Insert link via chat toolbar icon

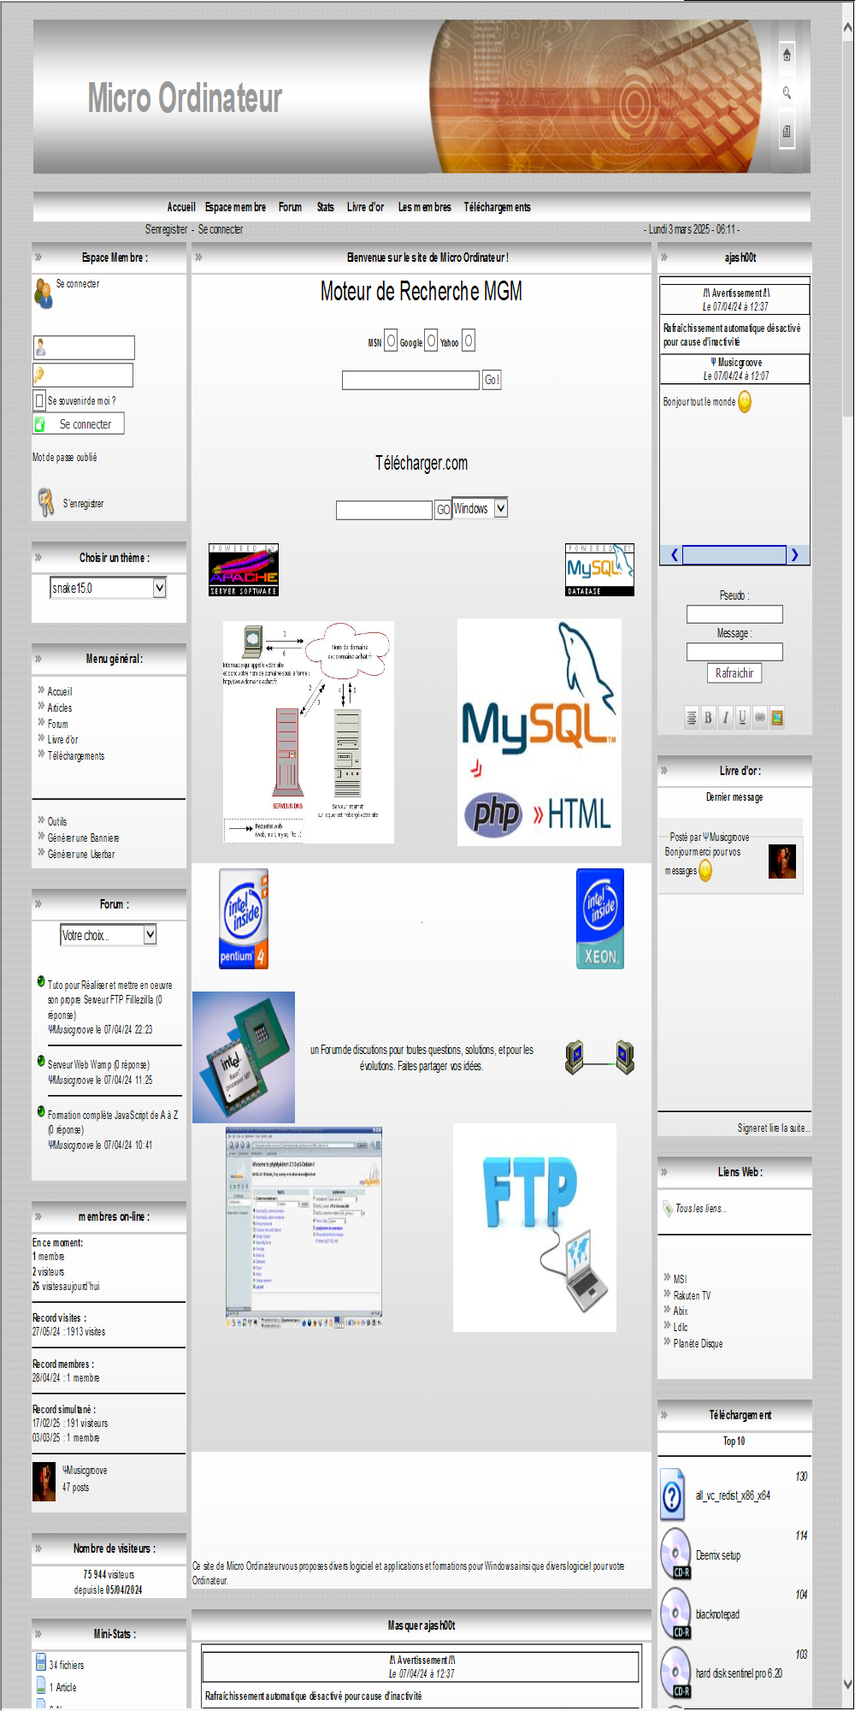[759, 718]
